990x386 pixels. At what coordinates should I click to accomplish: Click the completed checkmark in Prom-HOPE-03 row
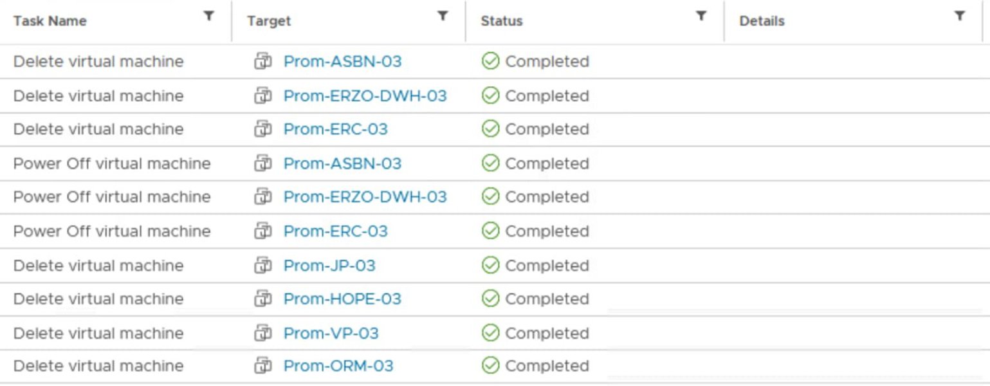tap(491, 299)
